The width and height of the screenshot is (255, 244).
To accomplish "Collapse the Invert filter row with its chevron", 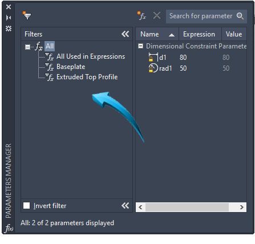I will (x=126, y=206).
